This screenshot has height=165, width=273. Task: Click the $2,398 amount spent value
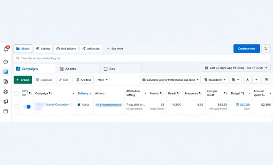coord(266,105)
